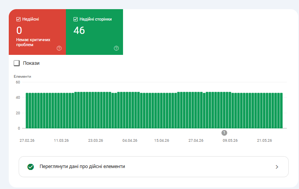Open Переглянути дані про дійсні елементи row
Screen dimensions: 299x189
point(153,167)
